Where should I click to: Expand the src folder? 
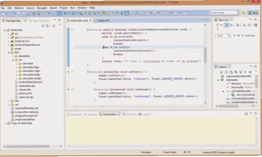[x=9, y=34]
